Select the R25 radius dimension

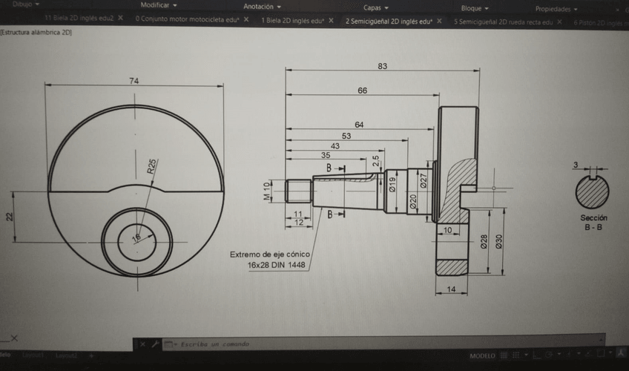point(151,166)
